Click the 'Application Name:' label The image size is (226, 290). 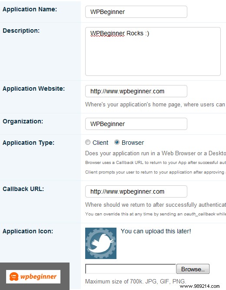[x=30, y=9]
